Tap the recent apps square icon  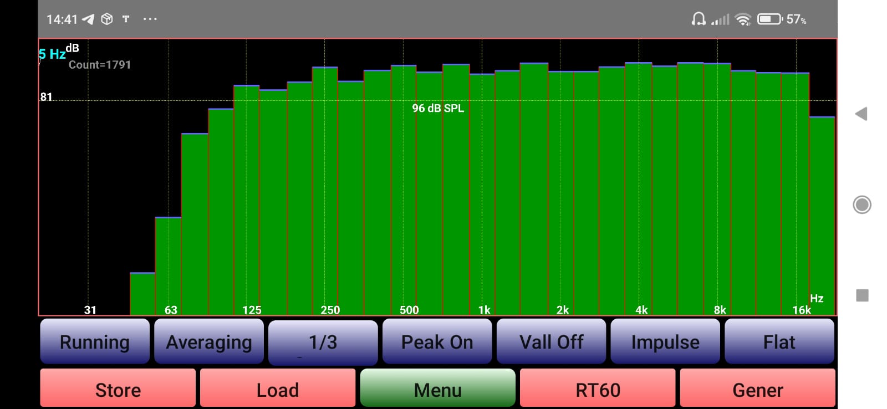pyautogui.click(x=862, y=295)
